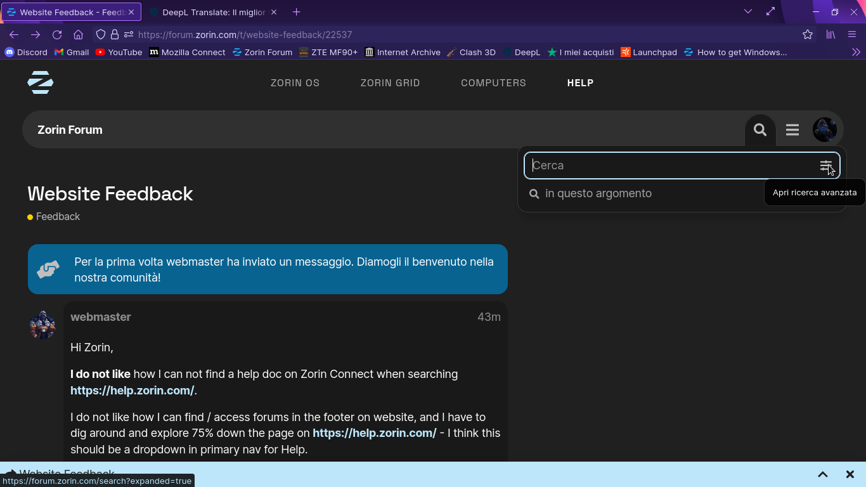List all tabs dropdown arrow
The image size is (866, 487).
coord(748,11)
